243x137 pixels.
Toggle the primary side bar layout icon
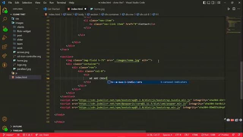click(x=204, y=3)
